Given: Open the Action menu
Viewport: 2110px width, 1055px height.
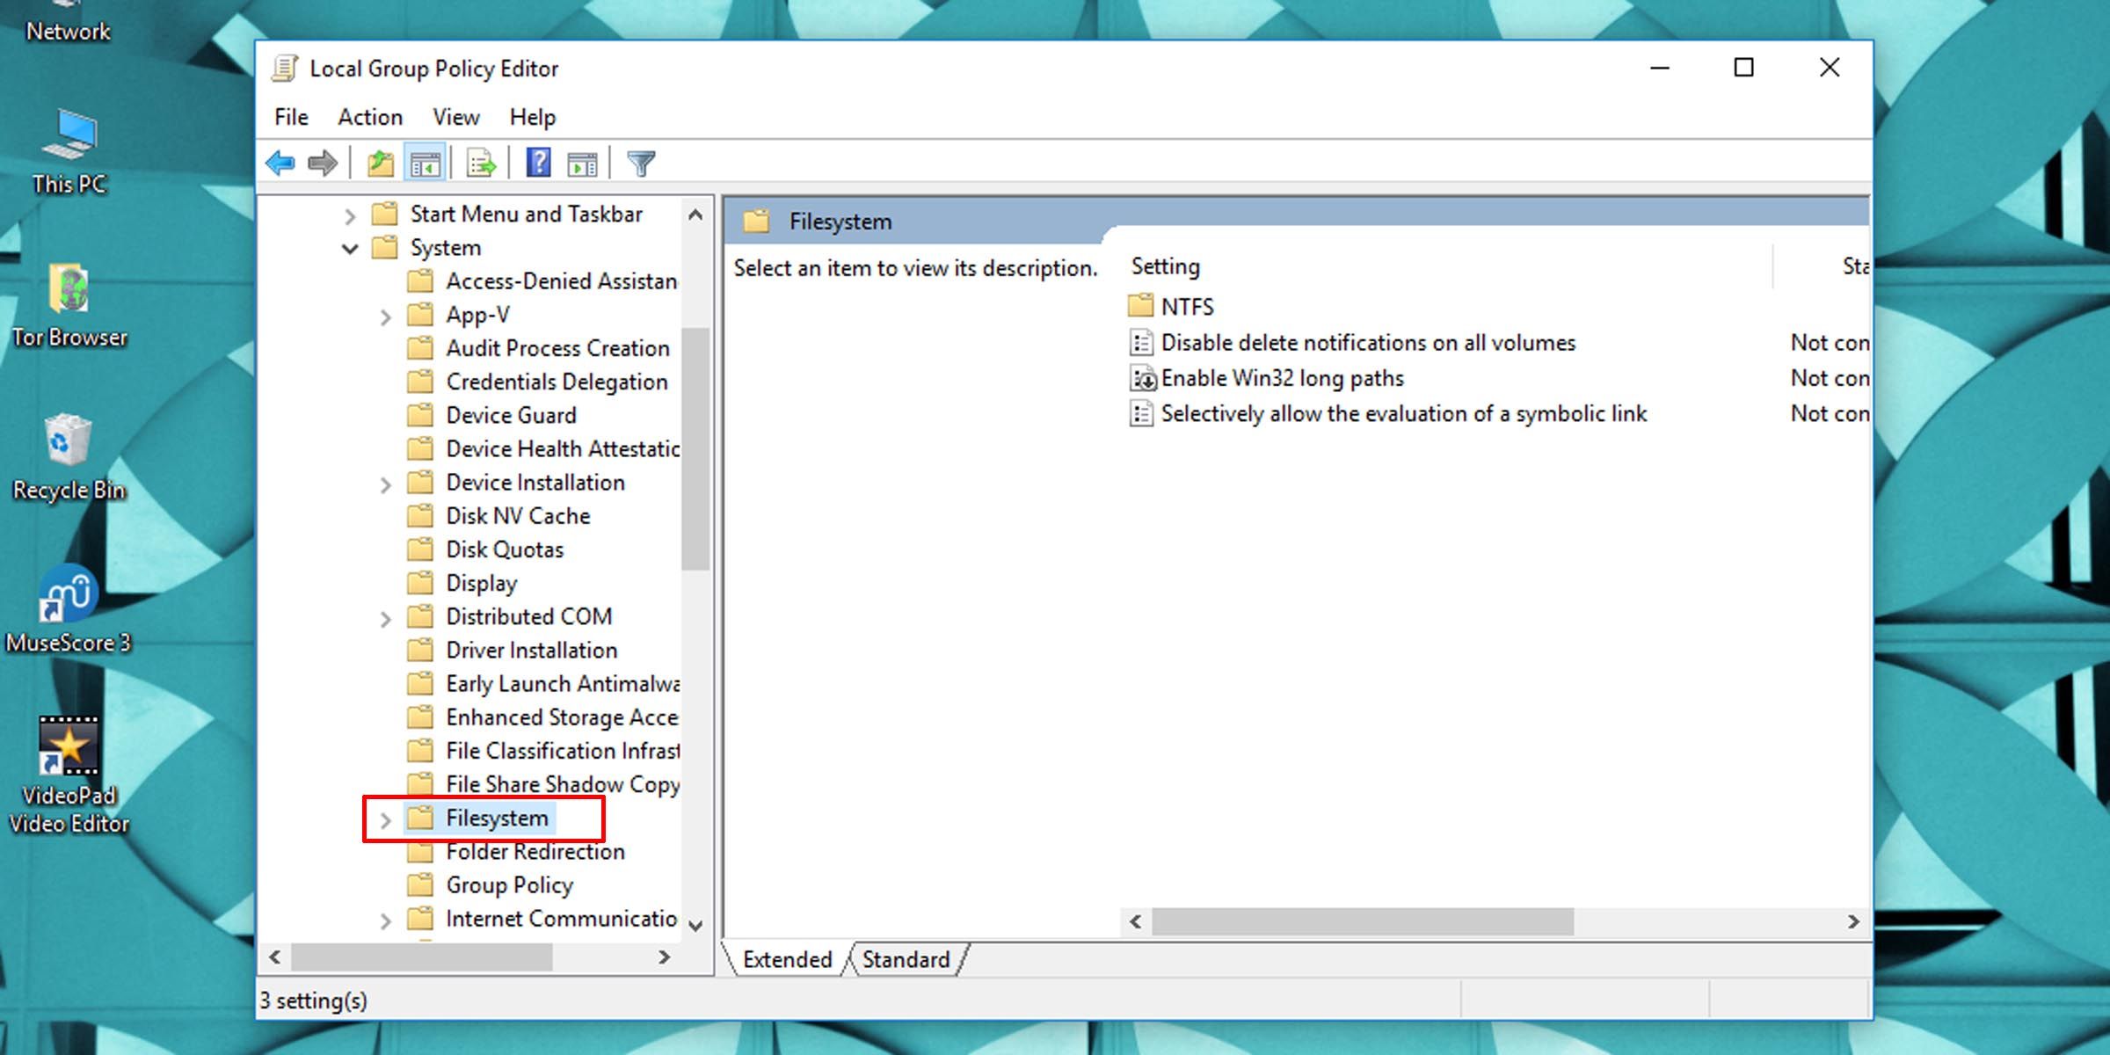Looking at the screenshot, I should click(370, 117).
